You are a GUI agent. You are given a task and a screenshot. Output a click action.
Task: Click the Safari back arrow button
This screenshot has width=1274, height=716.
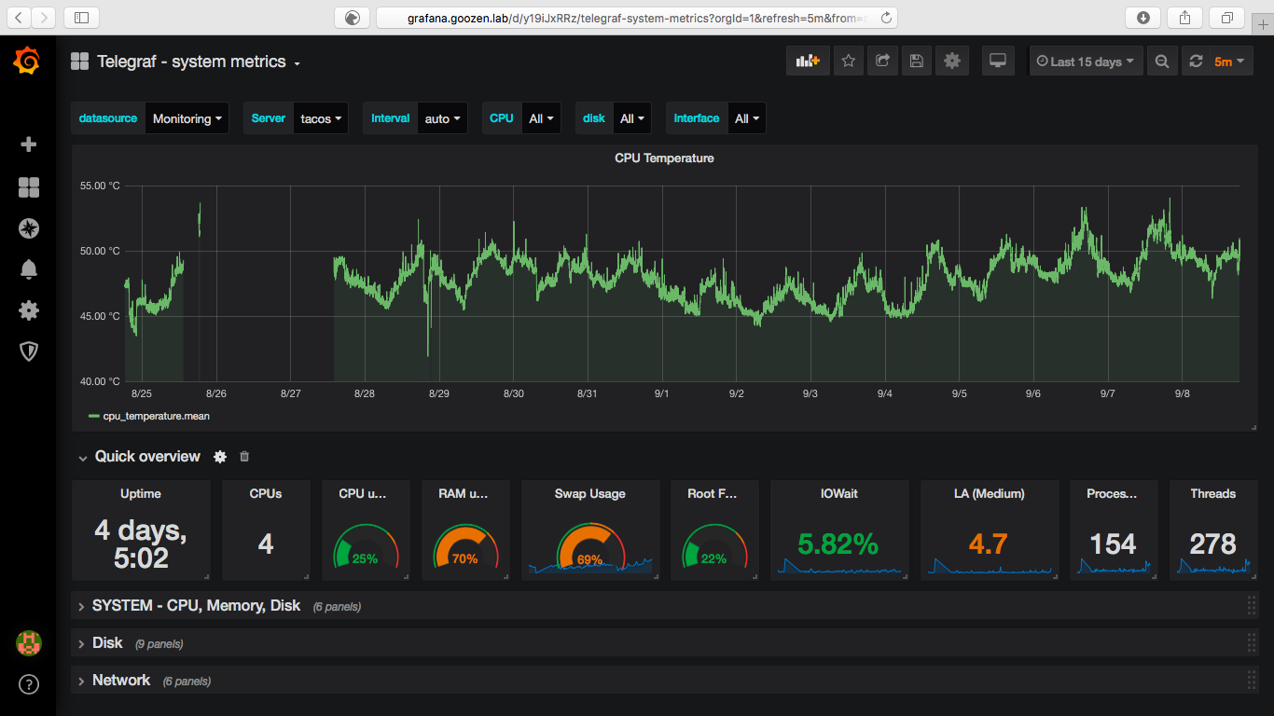[21, 18]
